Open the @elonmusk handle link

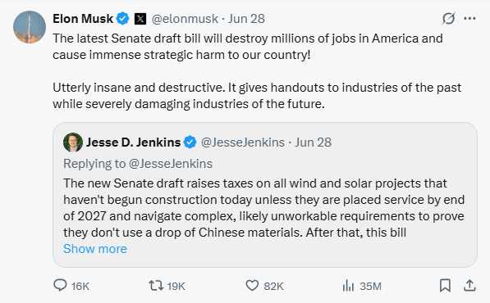tap(185, 19)
